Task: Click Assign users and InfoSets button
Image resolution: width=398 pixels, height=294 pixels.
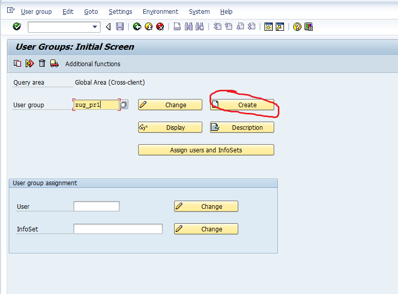Action: 206,150
